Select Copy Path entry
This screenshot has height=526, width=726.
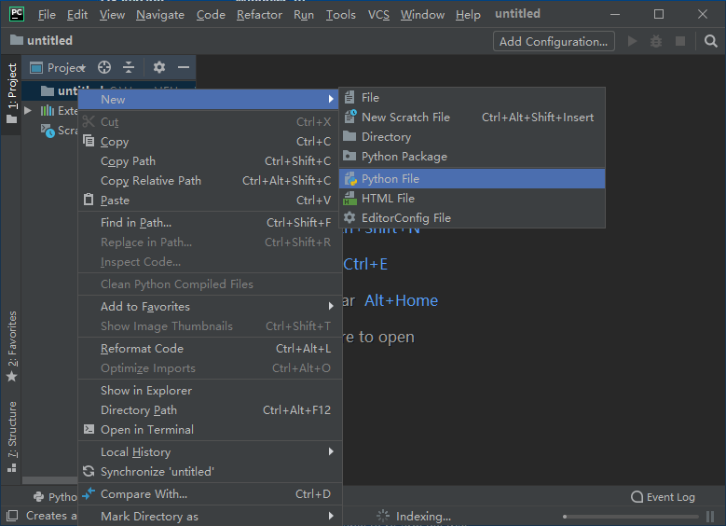coord(211,160)
